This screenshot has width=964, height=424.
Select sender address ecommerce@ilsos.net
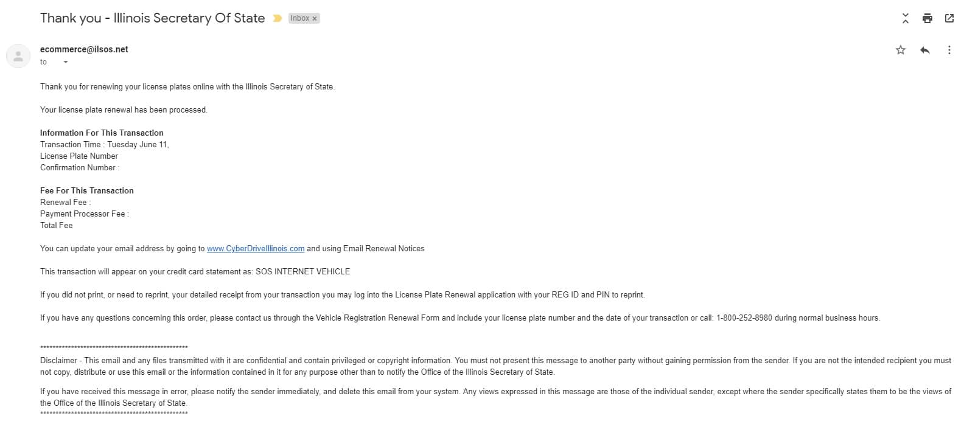pyautogui.click(x=84, y=49)
